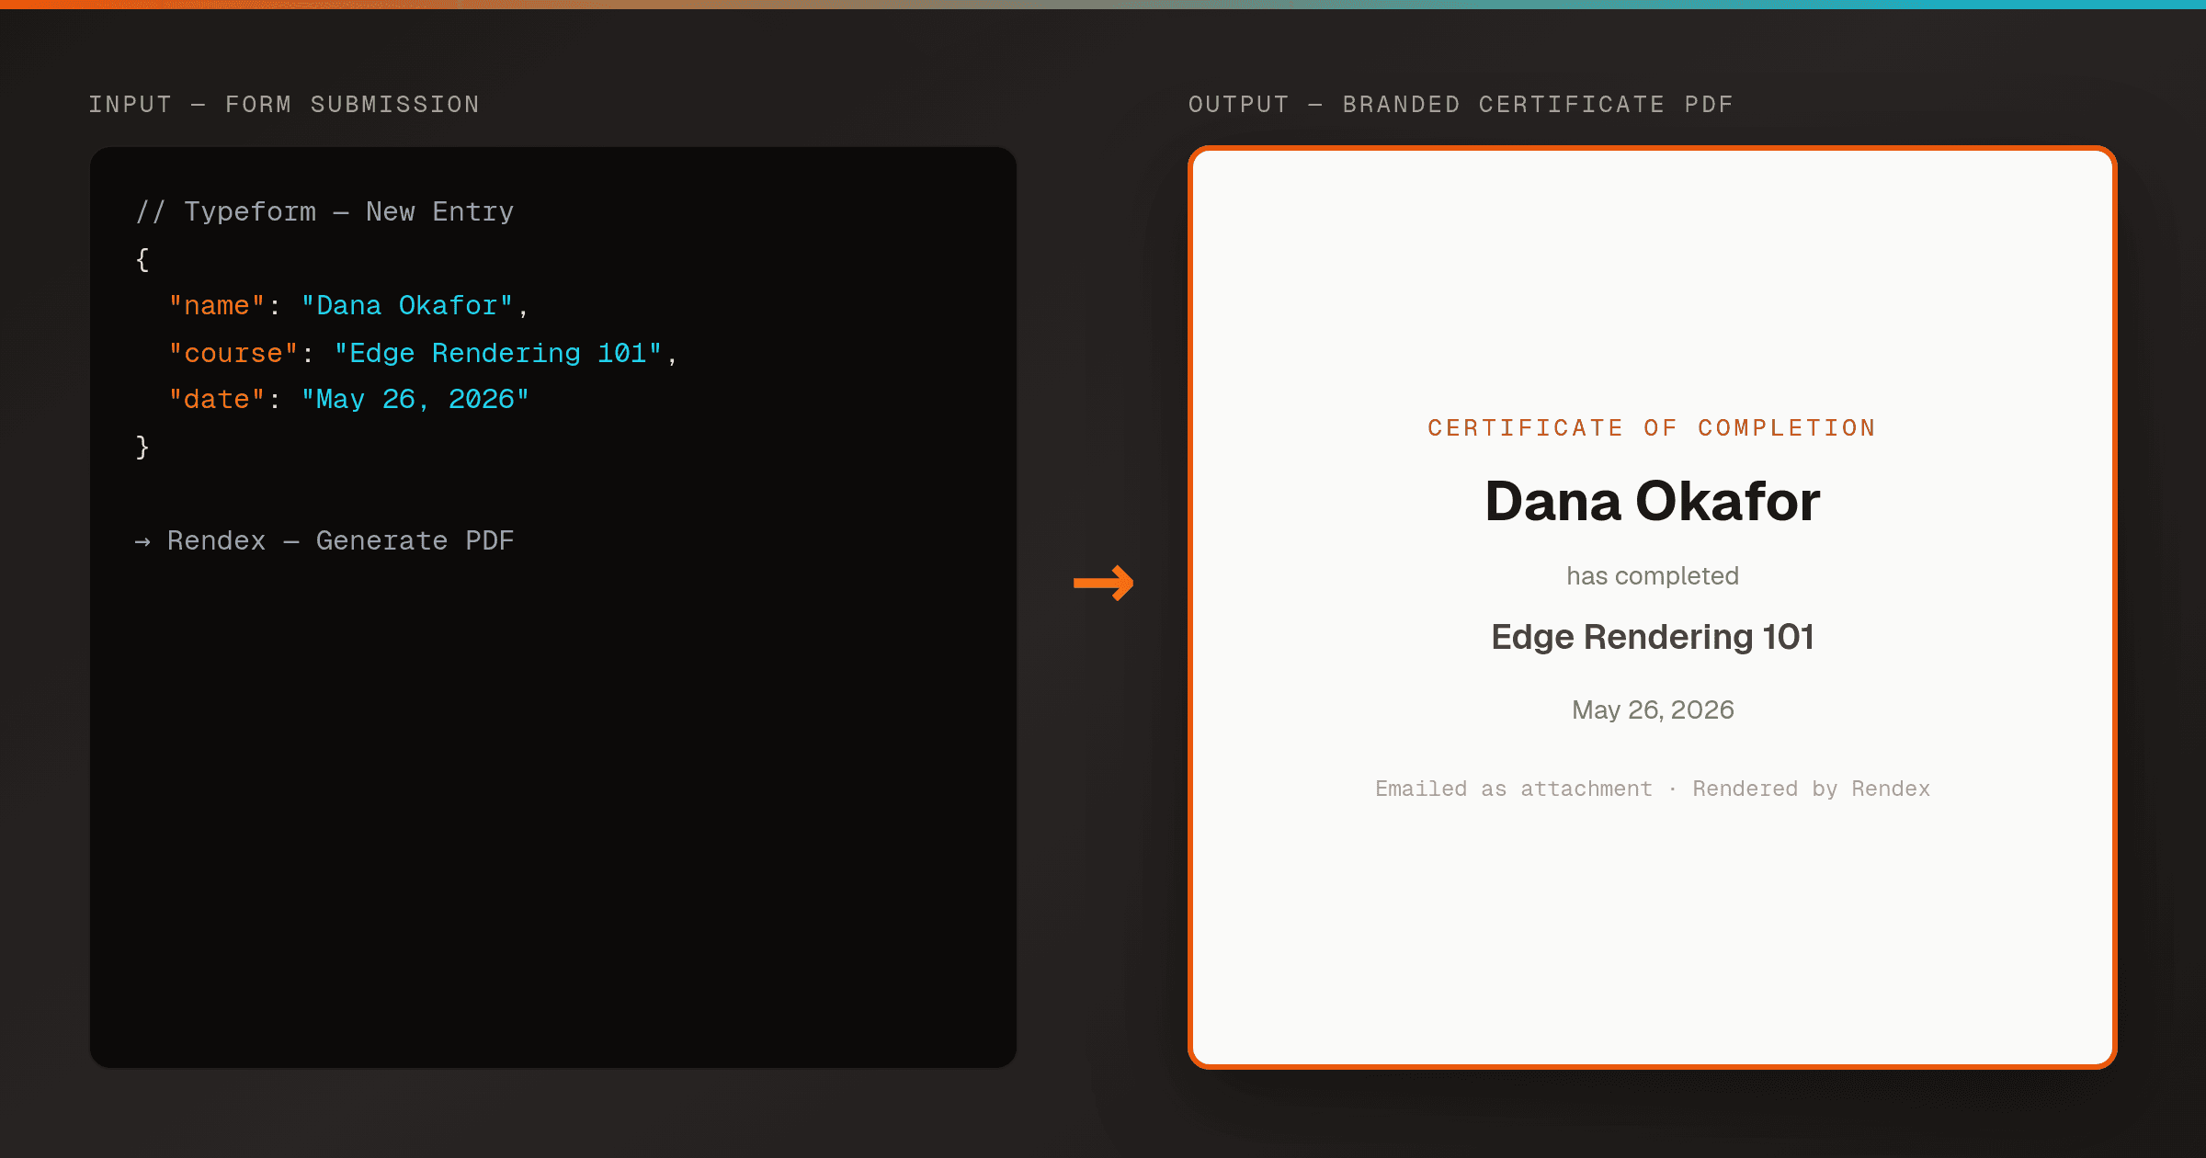
Task: Click the 'OUTPUT — BRANDED CERTIFICATE PDF' heading
Action: pyautogui.click(x=1461, y=105)
